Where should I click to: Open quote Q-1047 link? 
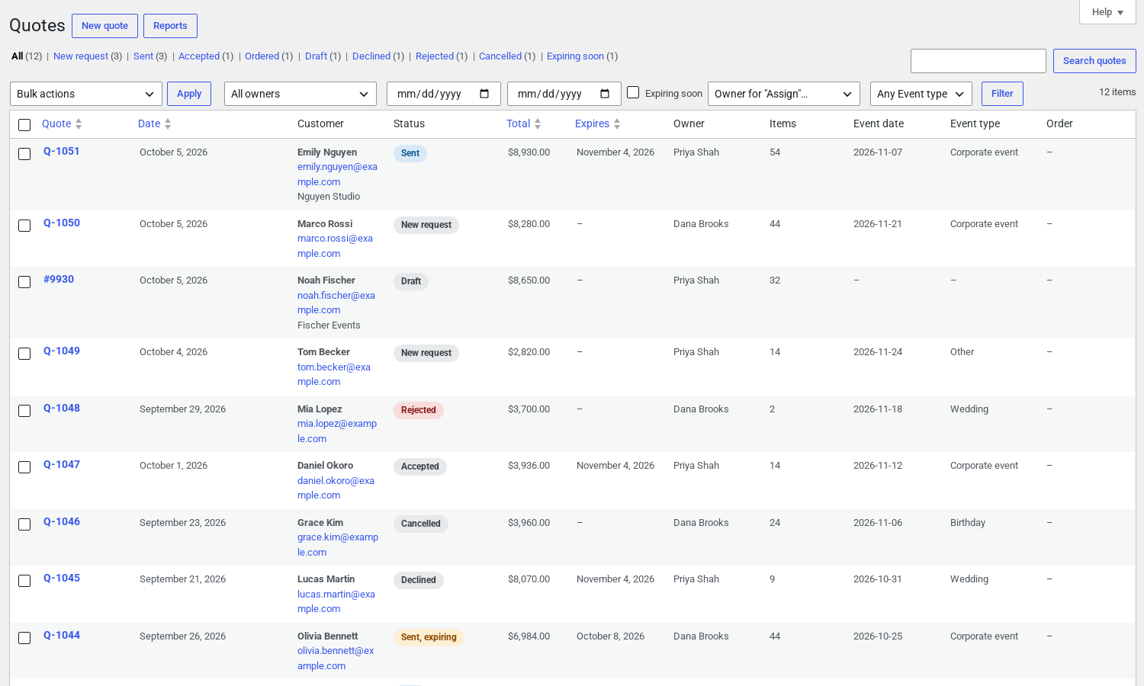(62, 465)
